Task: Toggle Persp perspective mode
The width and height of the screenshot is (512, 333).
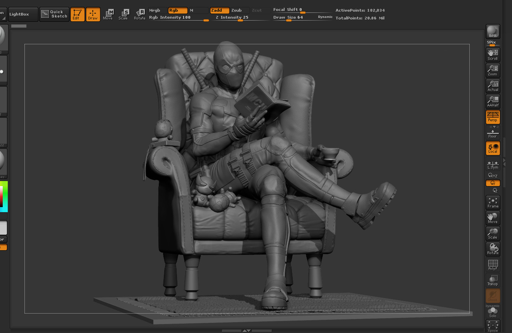Action: coord(493,117)
